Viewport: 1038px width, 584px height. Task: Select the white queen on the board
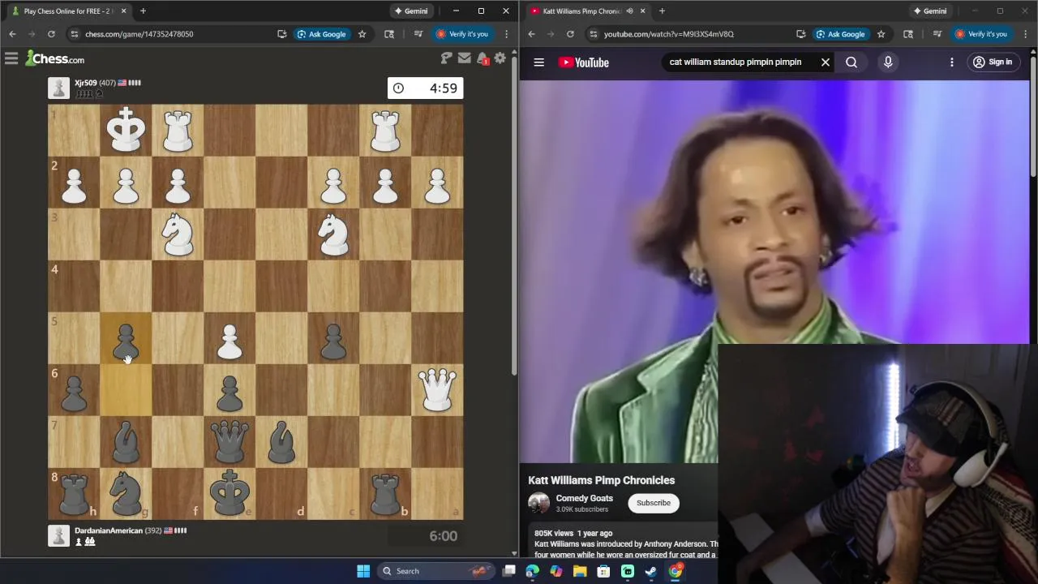click(x=437, y=389)
